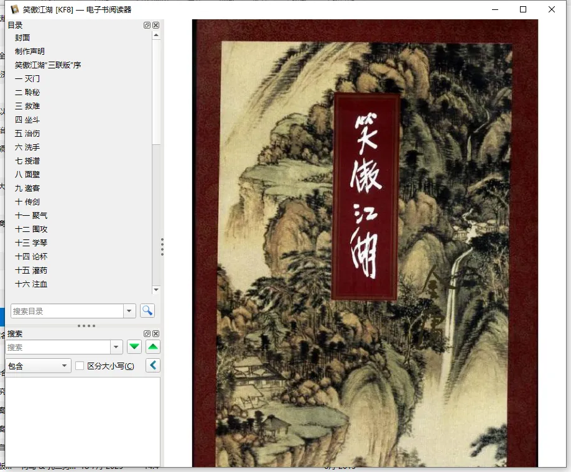Close the 目录 panel

(156, 25)
